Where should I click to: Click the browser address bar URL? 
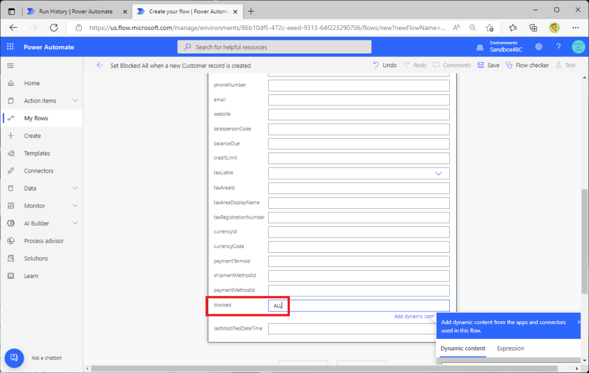[267, 28]
